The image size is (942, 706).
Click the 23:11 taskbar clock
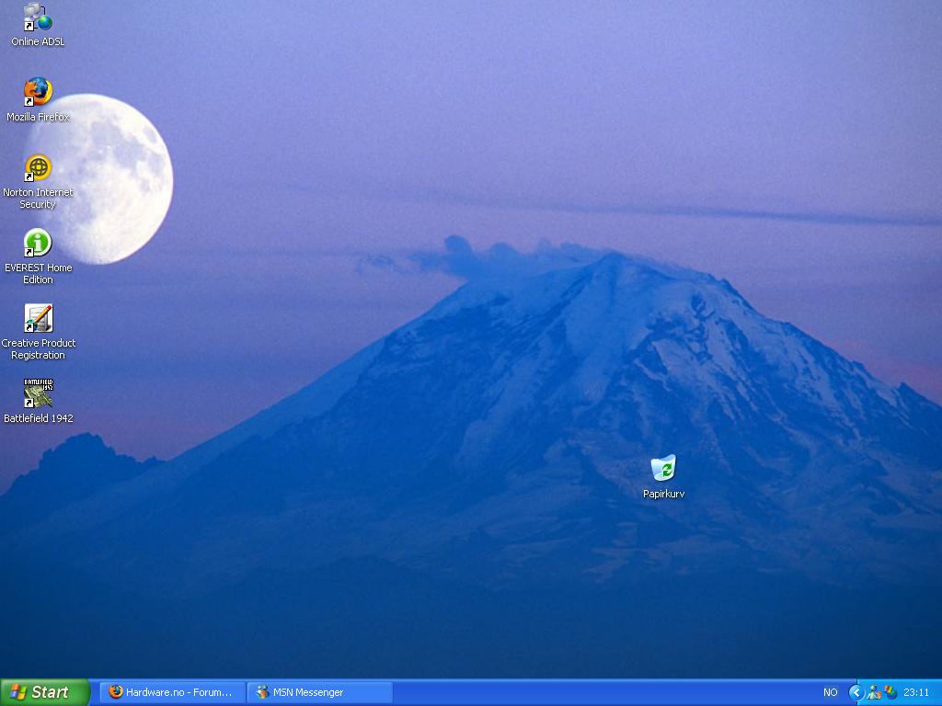[x=916, y=692]
